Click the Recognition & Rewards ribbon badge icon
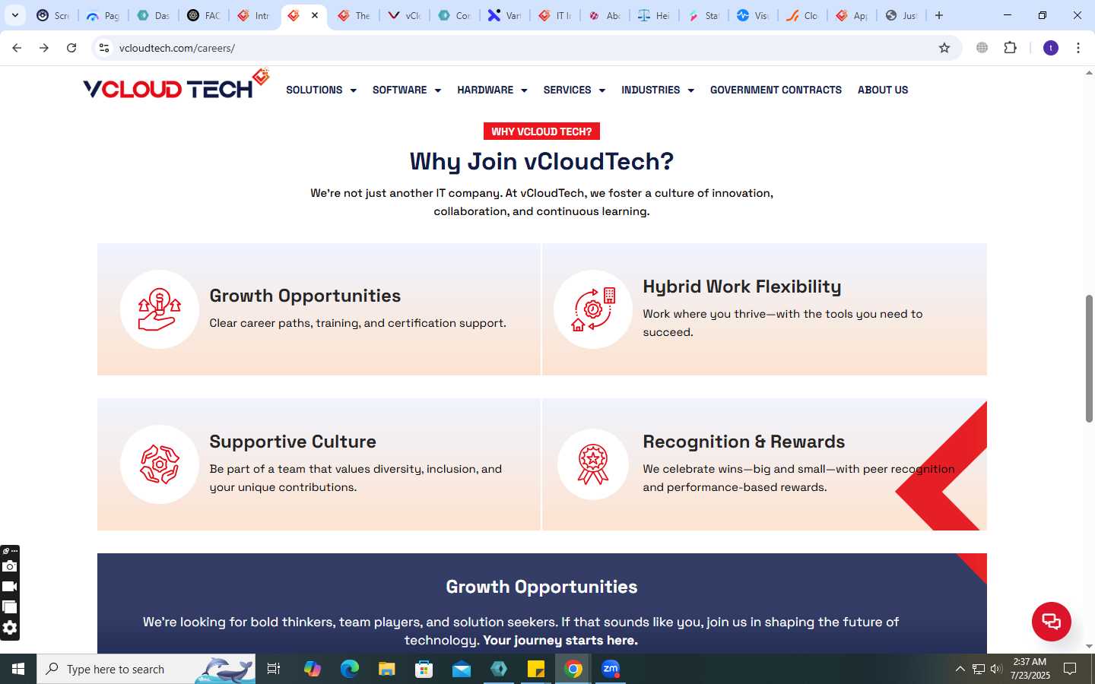The height and width of the screenshot is (684, 1095). point(593,464)
